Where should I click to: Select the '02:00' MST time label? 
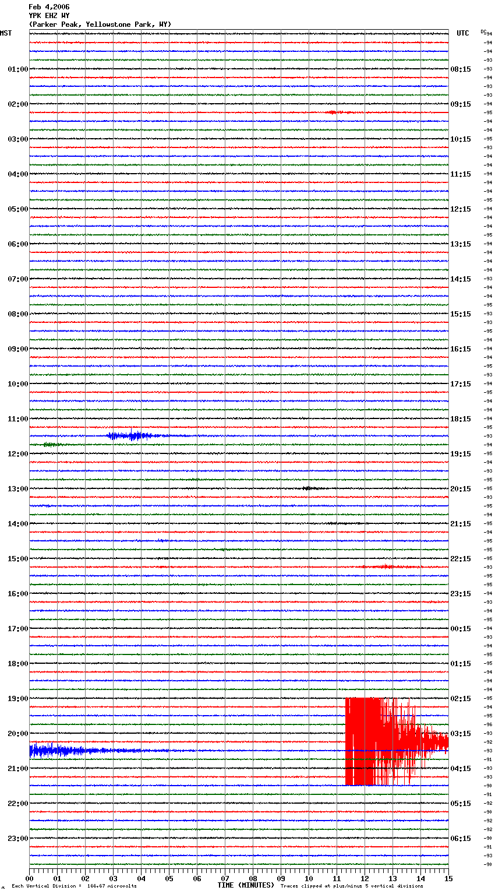click(x=18, y=104)
